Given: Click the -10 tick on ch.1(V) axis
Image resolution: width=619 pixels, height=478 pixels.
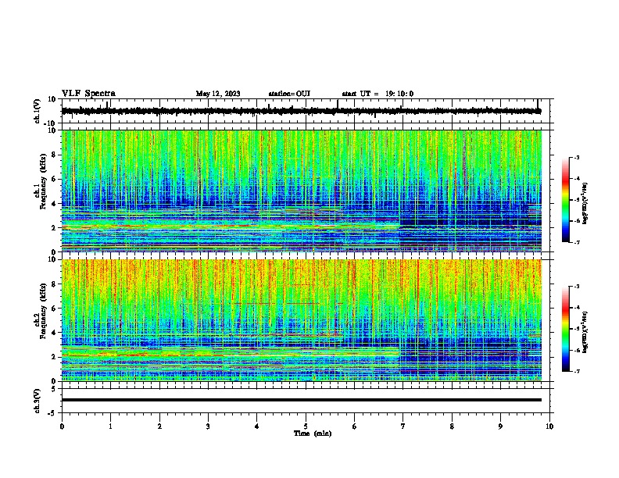Looking at the screenshot, I should (51, 123).
